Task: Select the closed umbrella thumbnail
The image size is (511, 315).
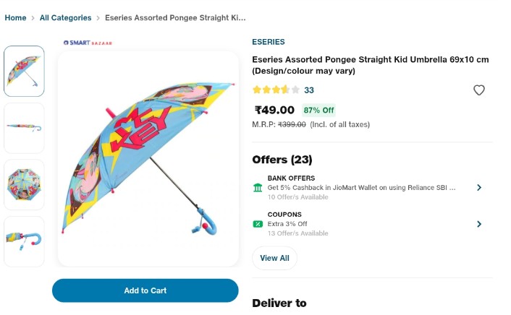Action: 25,128
